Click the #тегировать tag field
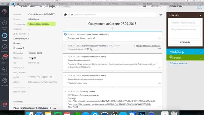Screen dimensions: 204x115 click(64, 6)
